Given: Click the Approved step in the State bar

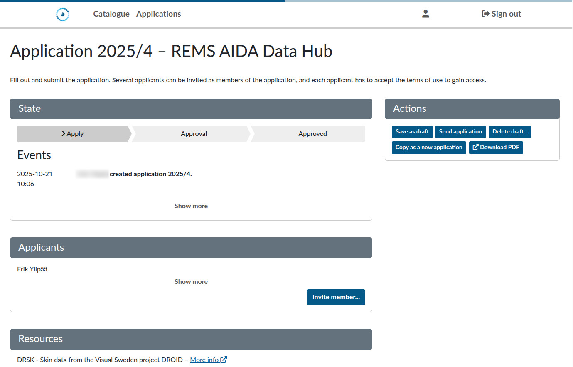Looking at the screenshot, I should pyautogui.click(x=312, y=134).
